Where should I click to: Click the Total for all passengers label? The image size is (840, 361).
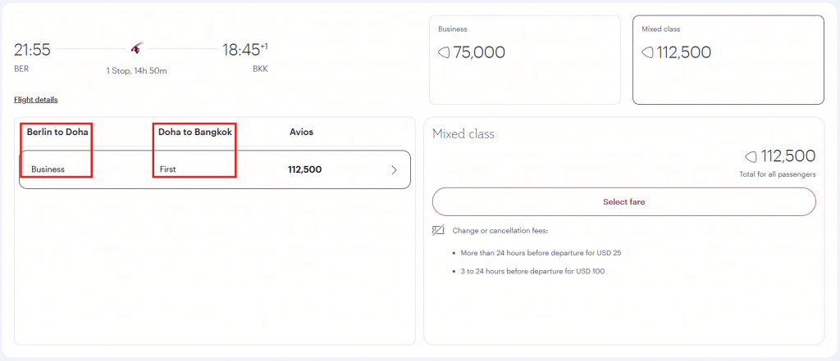click(x=777, y=175)
